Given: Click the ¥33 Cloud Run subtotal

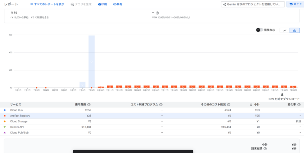Looking at the screenshot, I should click(x=258, y=110).
